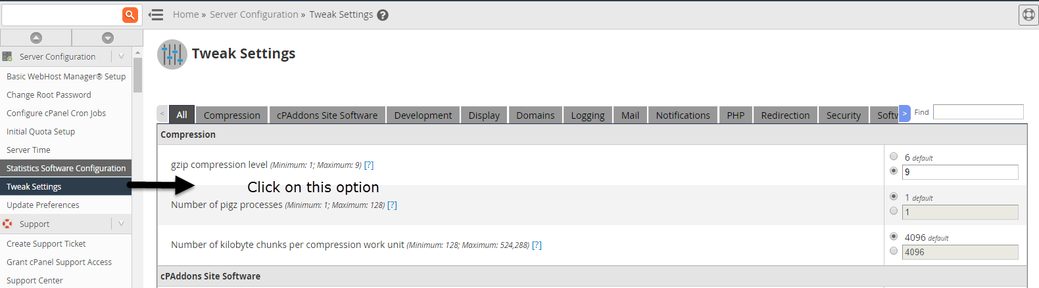Focus the Find text field
Viewport: 1039px width, 288px height.
(979, 112)
